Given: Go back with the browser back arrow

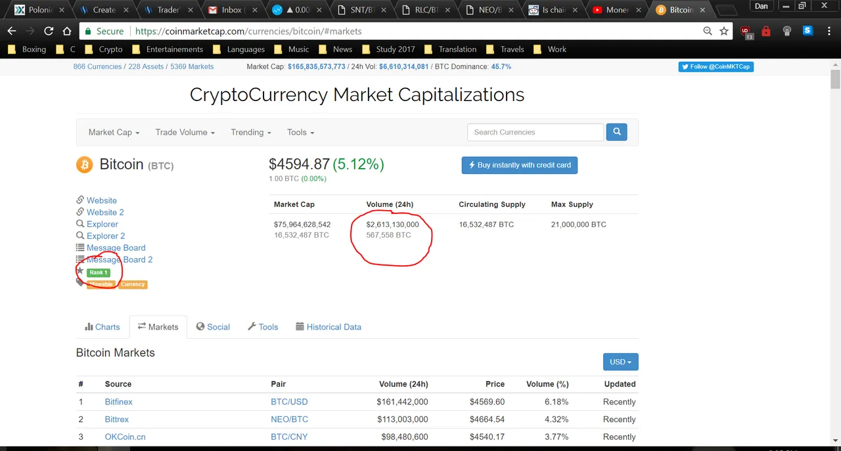Looking at the screenshot, I should click(12, 31).
